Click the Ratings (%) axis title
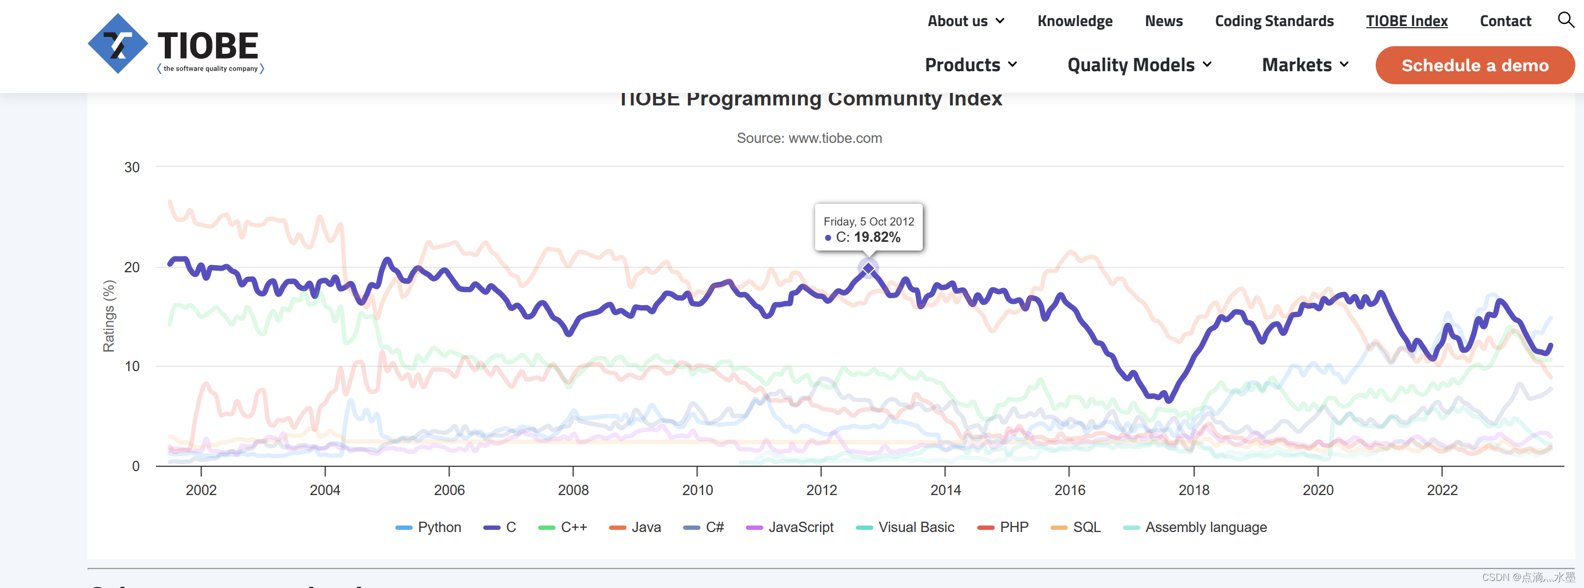The height and width of the screenshot is (588, 1584). pos(109,316)
